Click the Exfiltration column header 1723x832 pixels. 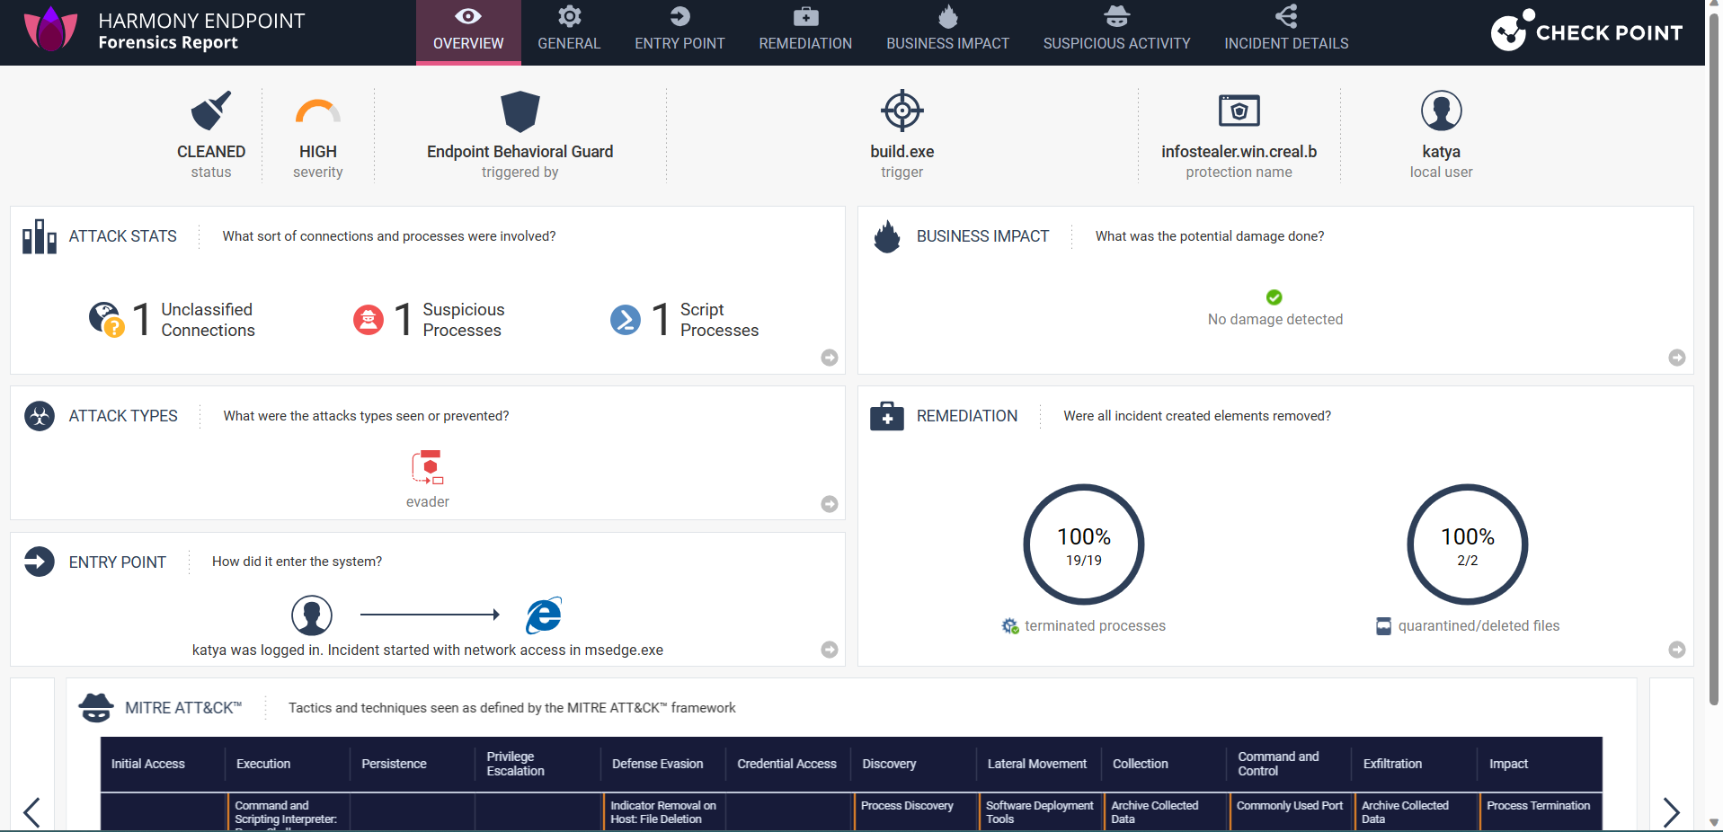(1392, 764)
